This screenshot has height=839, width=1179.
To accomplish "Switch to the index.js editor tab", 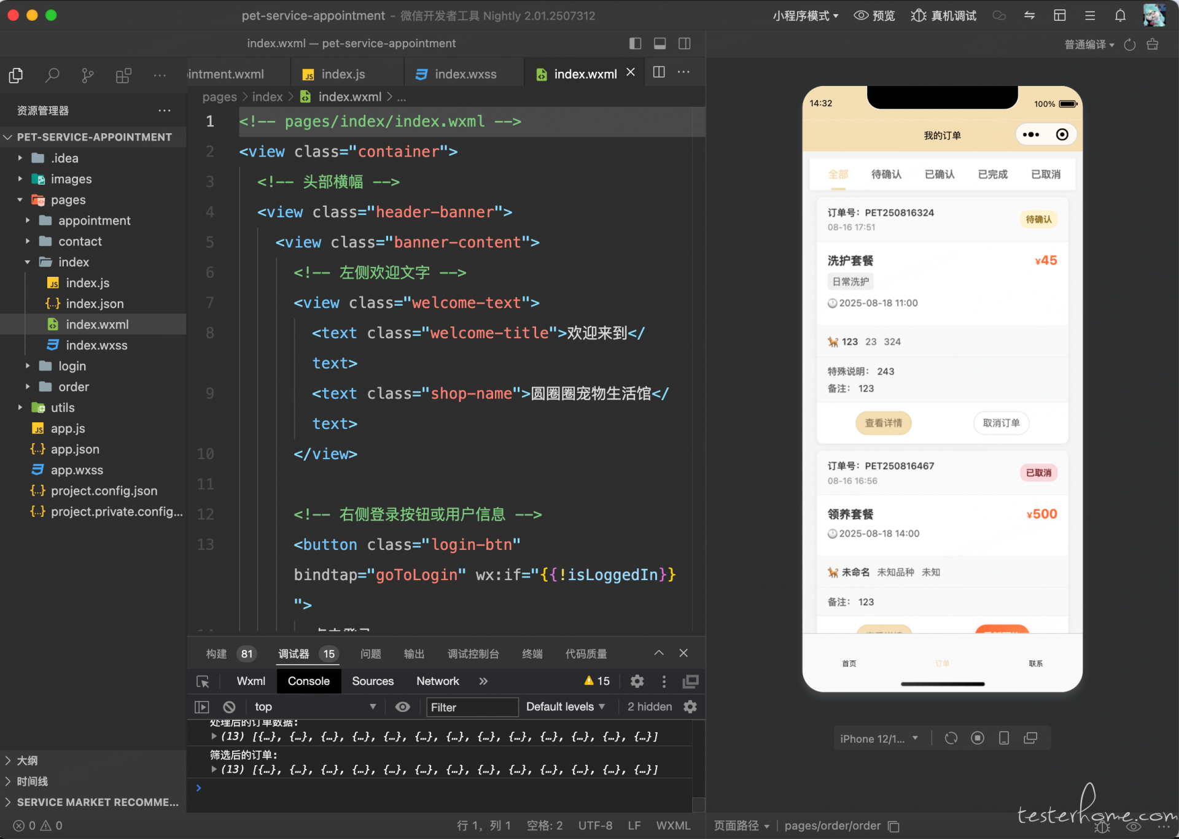I will pos(343,74).
